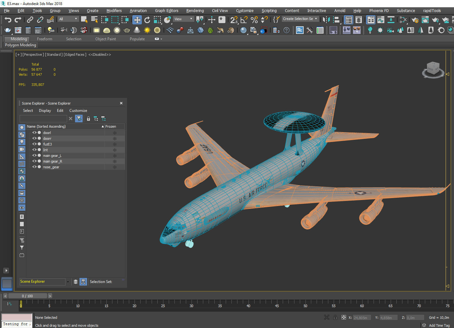Screen dimensions: 454x328
Task: Click the Align tool icon
Action: 336,20
